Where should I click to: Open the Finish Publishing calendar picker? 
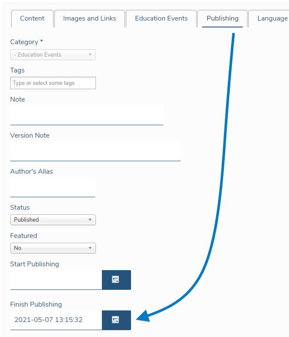[116, 320]
